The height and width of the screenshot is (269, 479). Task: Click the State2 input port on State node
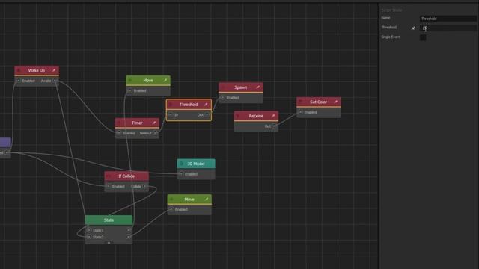89,237
